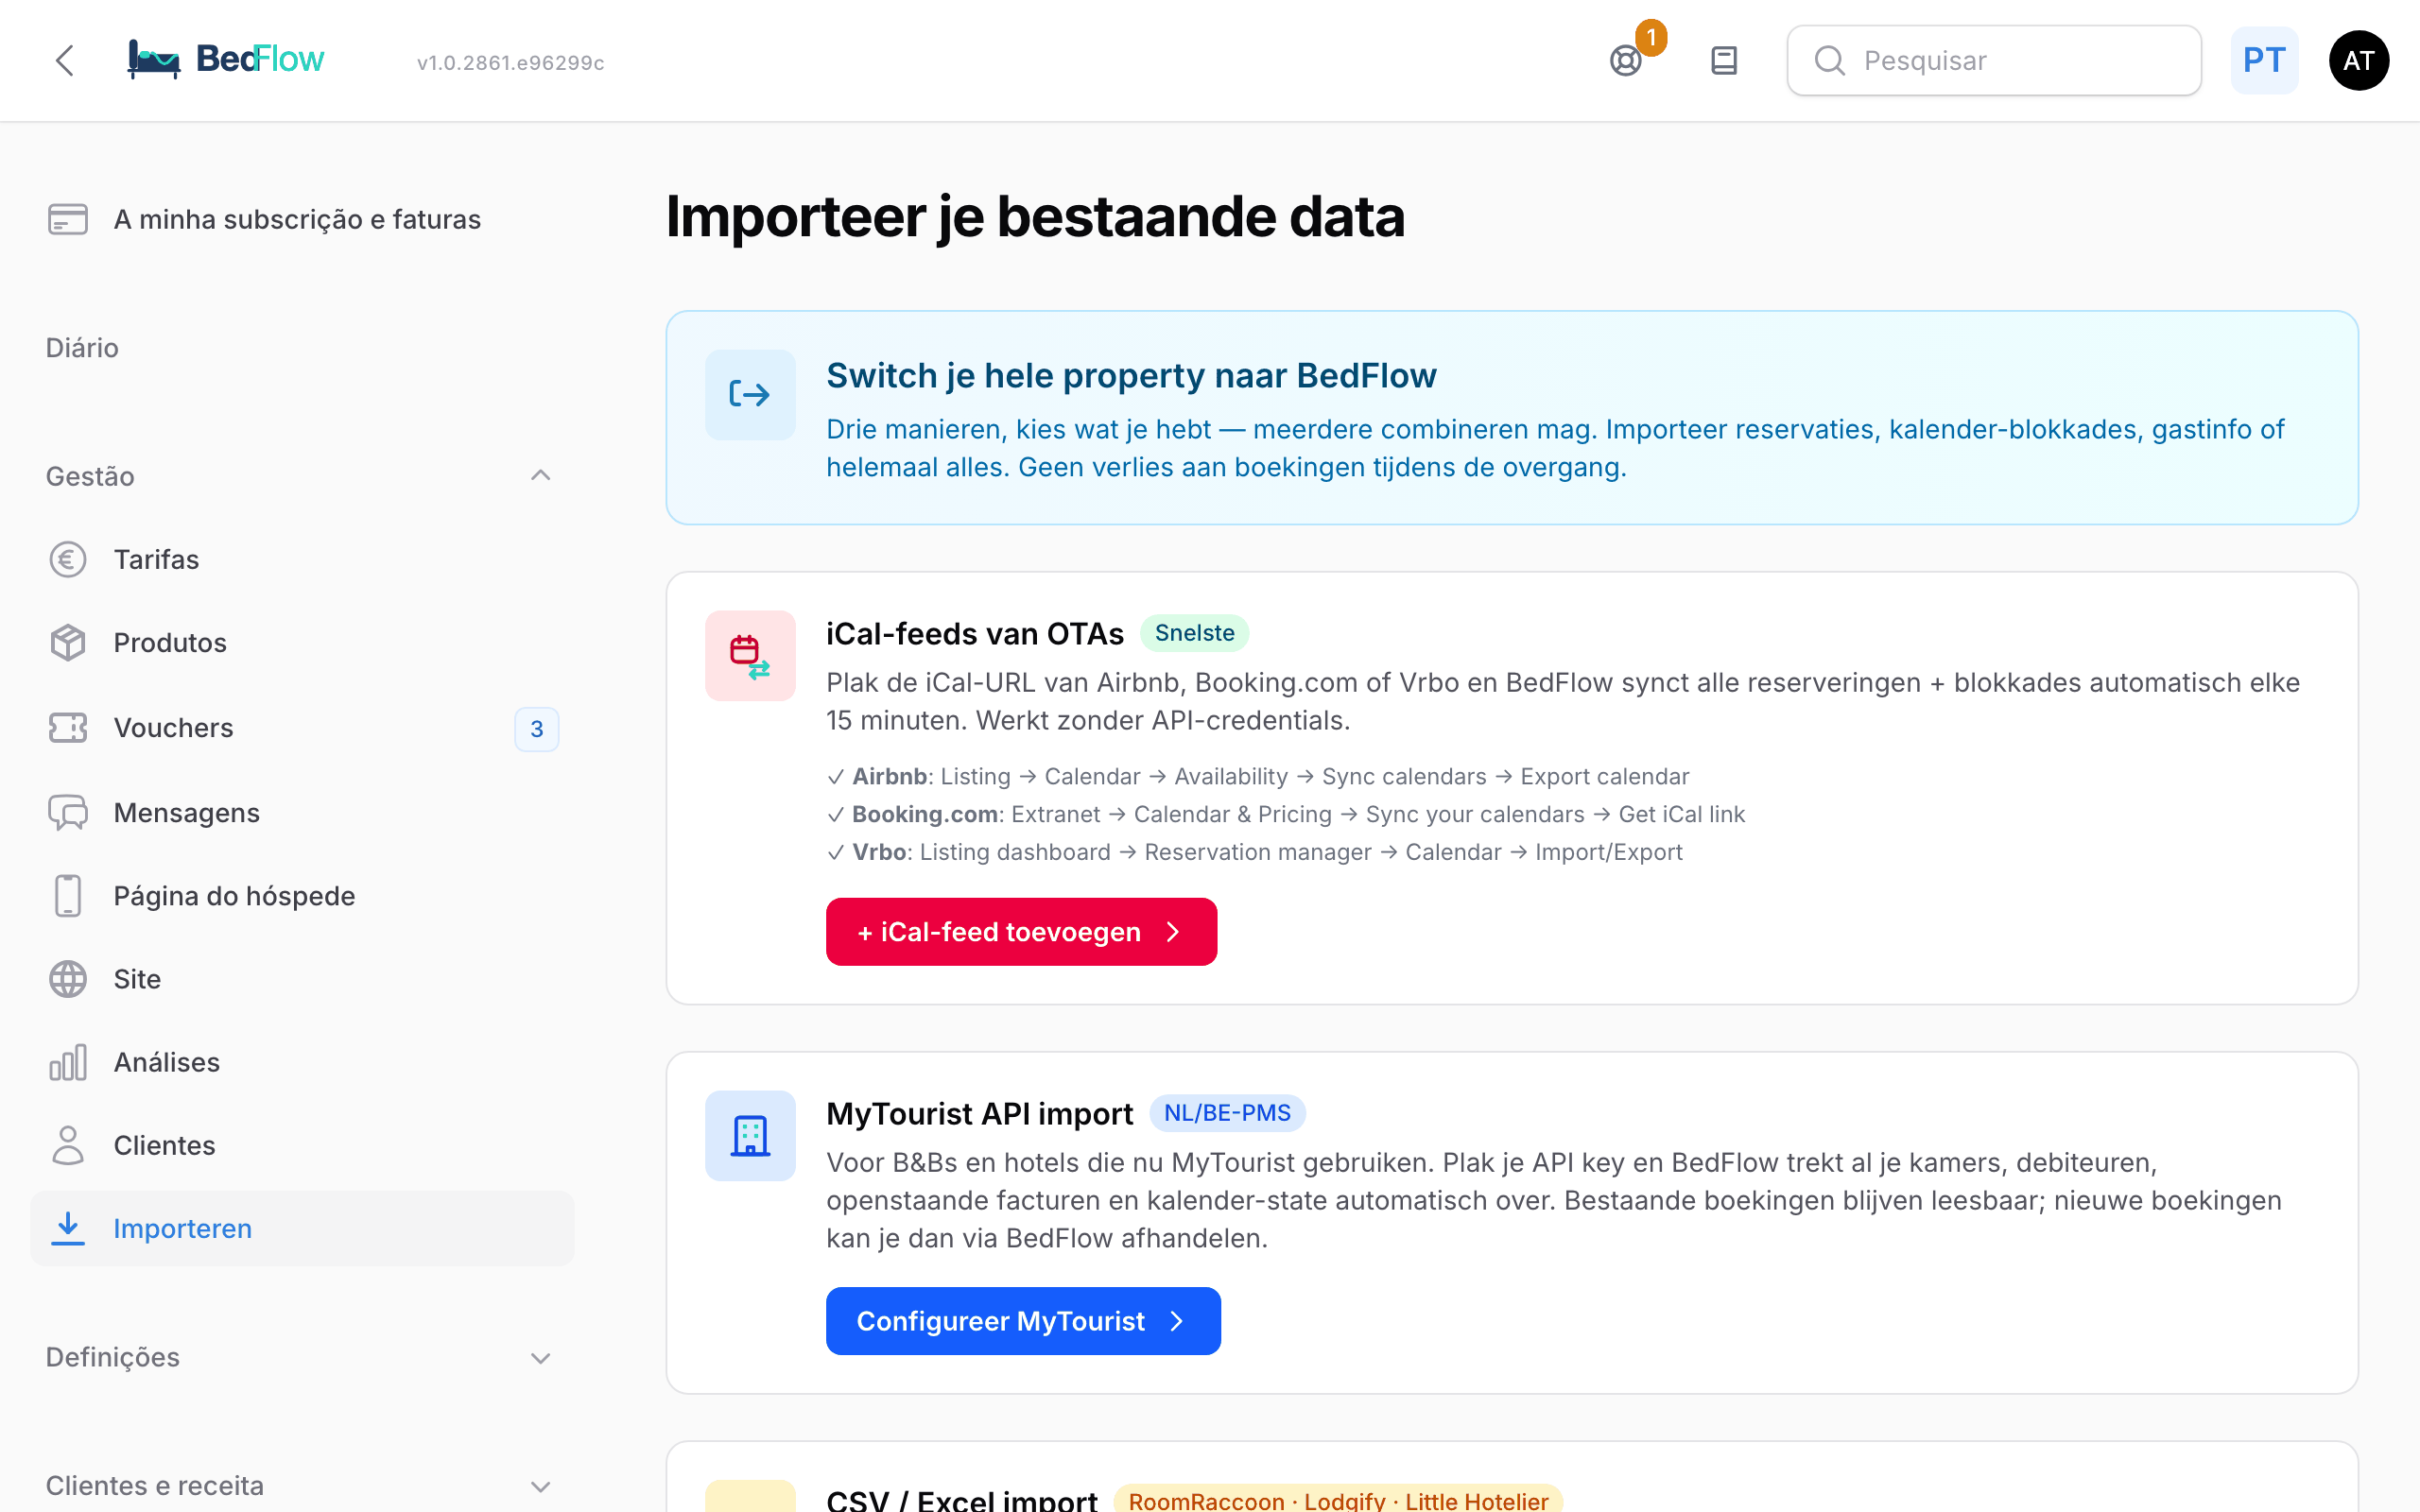Click the credit card subscription icon
The height and width of the screenshot is (1512, 2420).
pyautogui.click(x=68, y=219)
